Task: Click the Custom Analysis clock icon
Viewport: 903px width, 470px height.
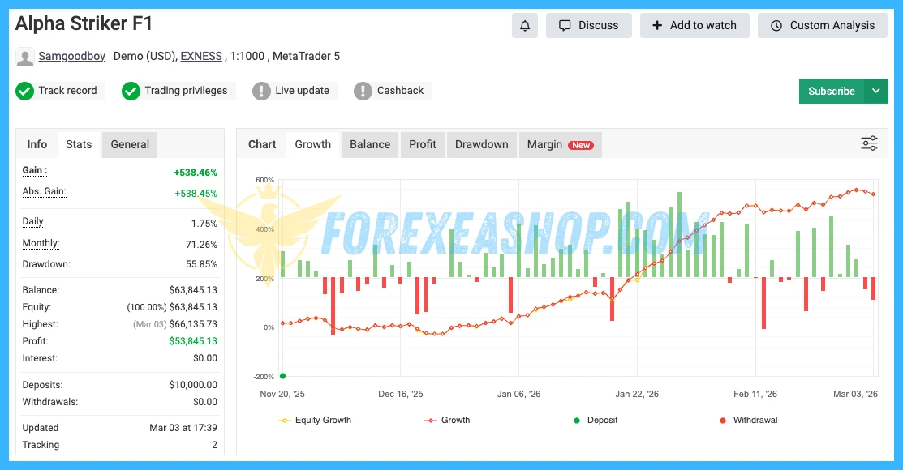Action: pyautogui.click(x=776, y=25)
